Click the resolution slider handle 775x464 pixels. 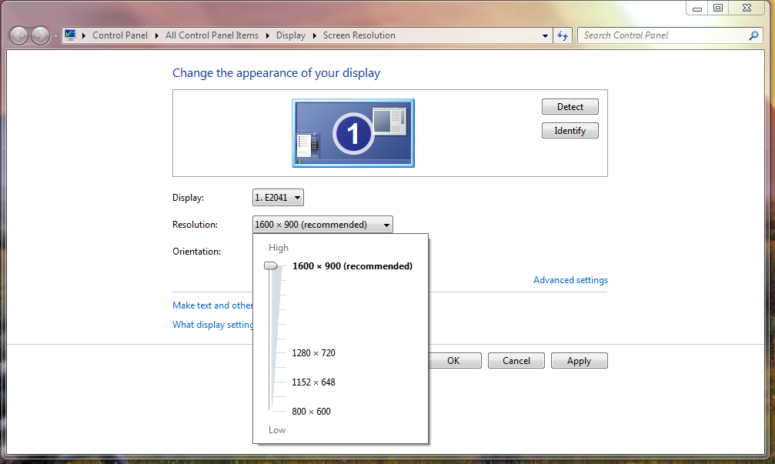[x=271, y=265]
